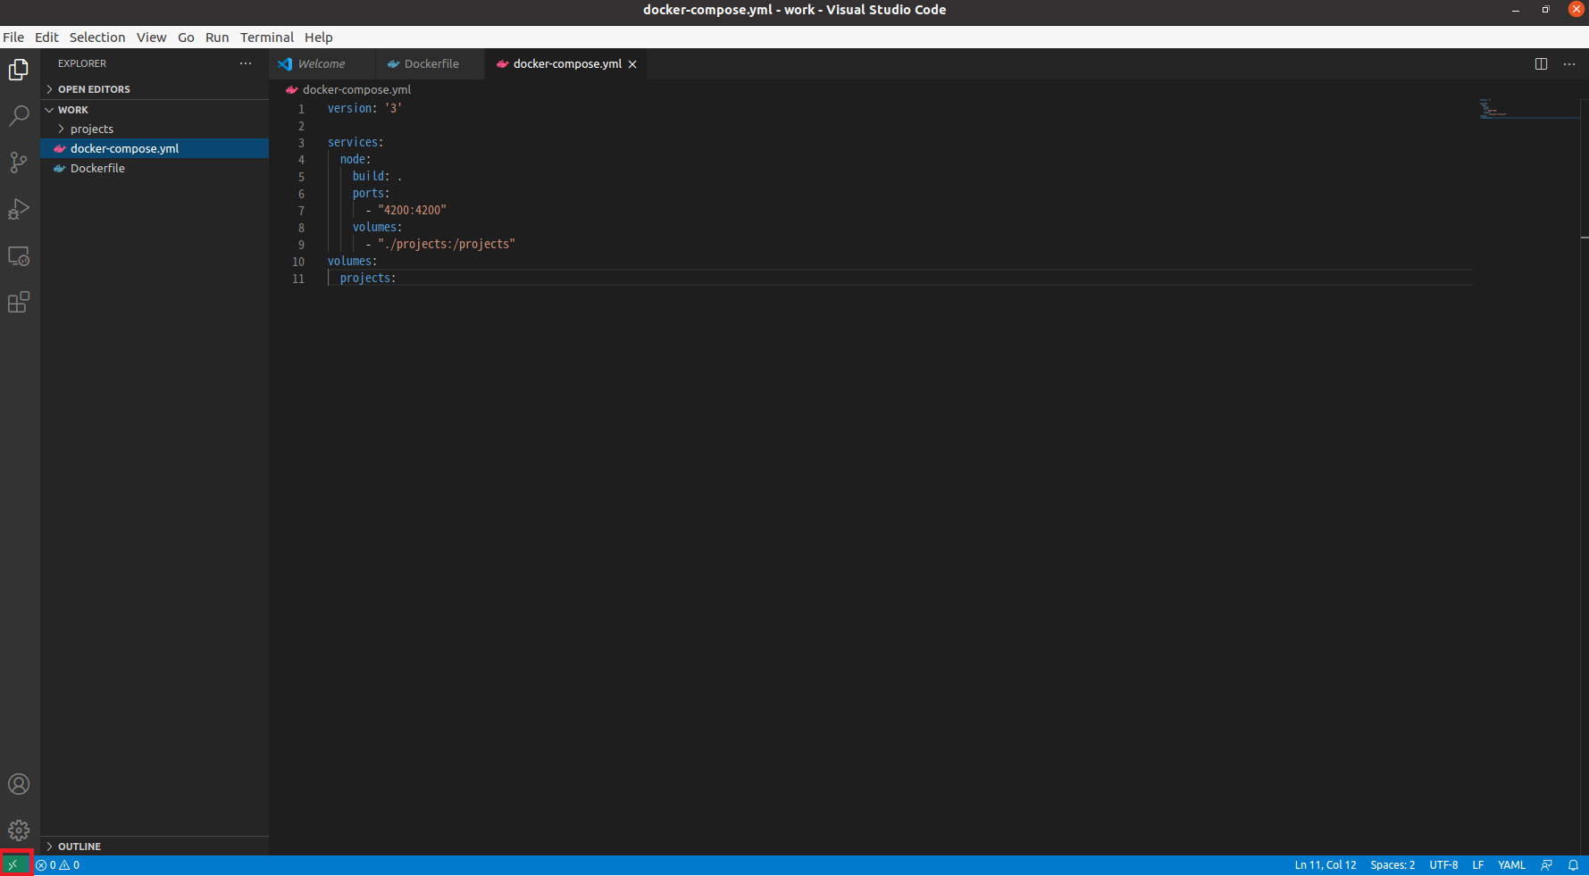
Task: Open the Help menu
Action: tap(319, 38)
